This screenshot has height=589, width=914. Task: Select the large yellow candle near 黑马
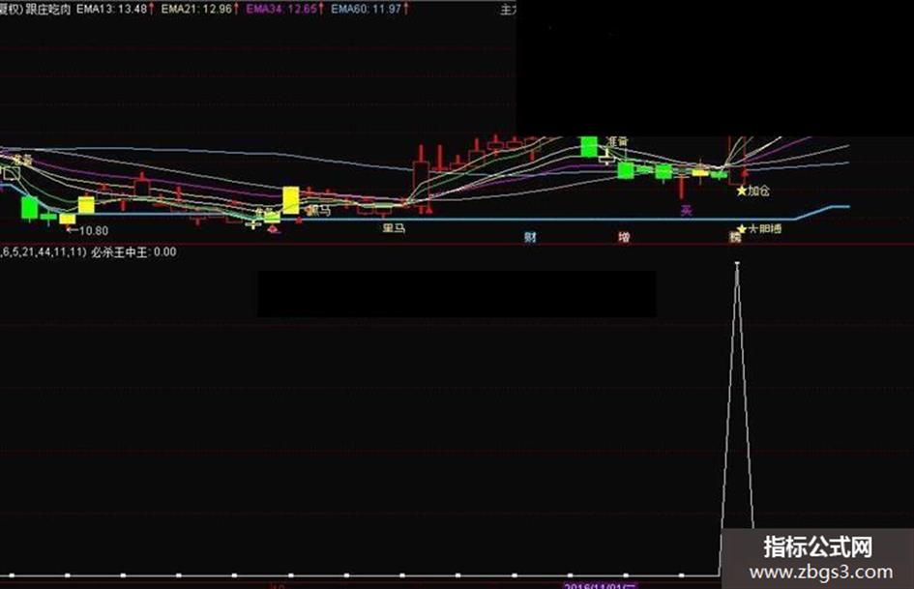(x=290, y=200)
